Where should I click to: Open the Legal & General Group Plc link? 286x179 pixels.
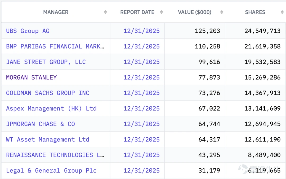pos(51,171)
